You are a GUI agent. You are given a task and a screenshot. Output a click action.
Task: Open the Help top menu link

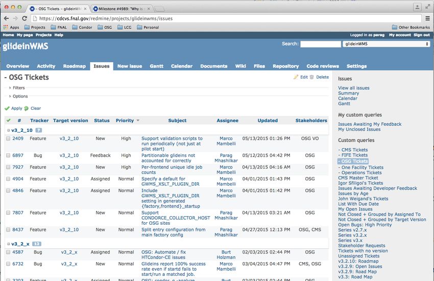coord(59,35)
